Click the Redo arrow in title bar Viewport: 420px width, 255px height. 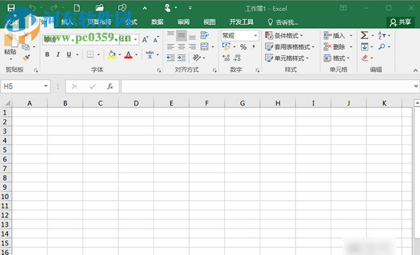point(54,7)
